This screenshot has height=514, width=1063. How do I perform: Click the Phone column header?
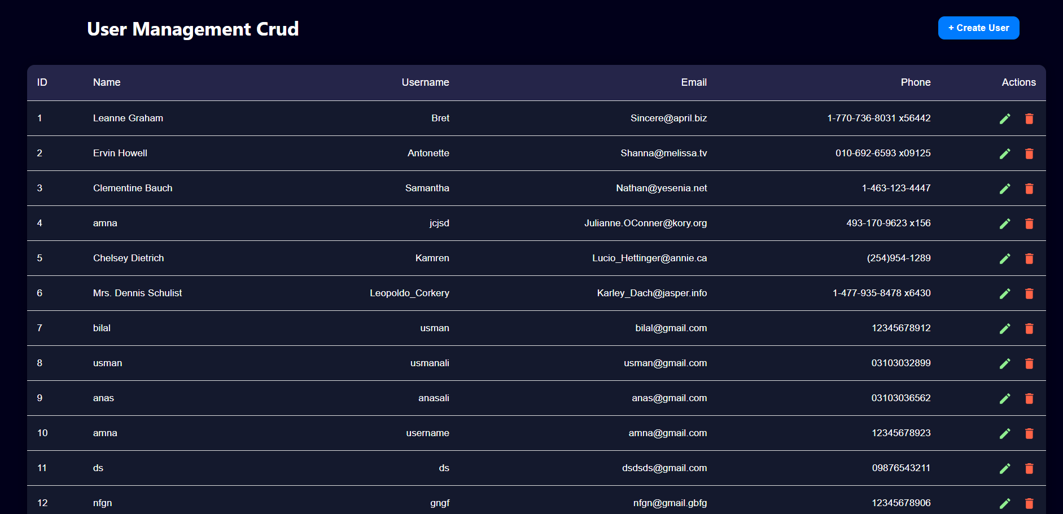915,82
